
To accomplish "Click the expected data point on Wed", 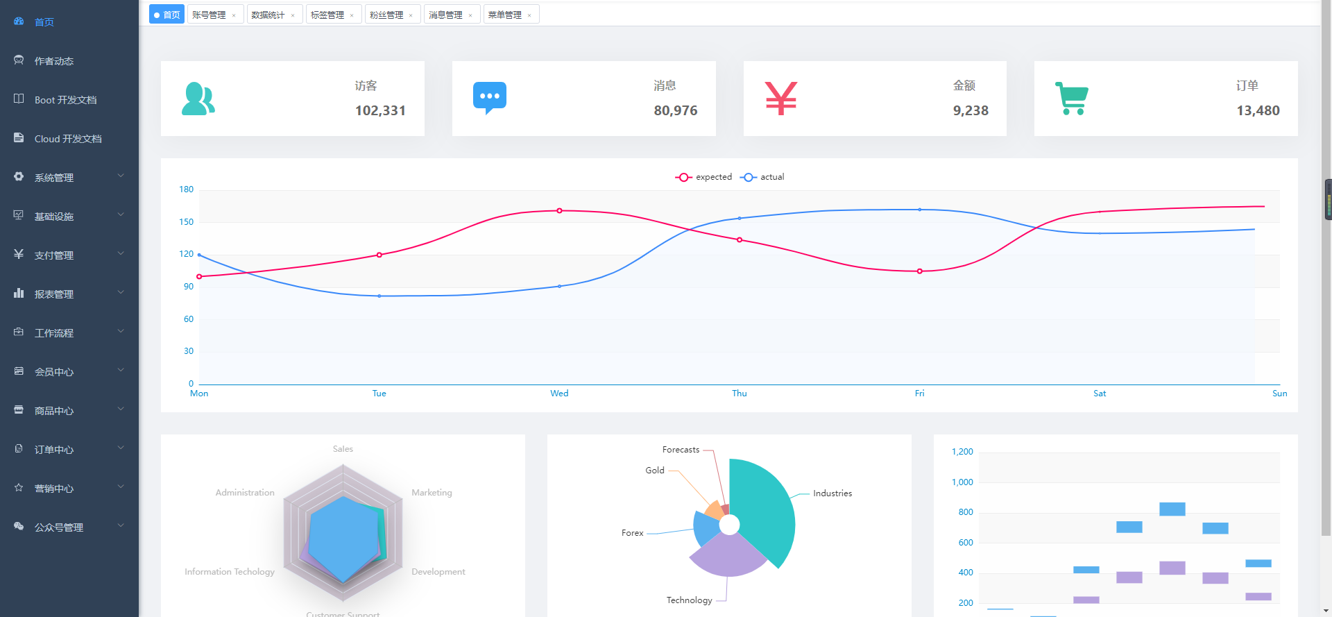I will point(559,210).
